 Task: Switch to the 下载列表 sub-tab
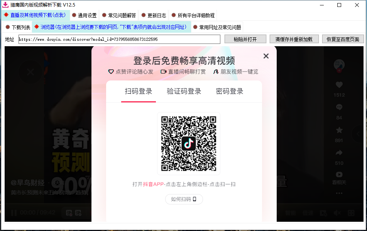point(18,27)
